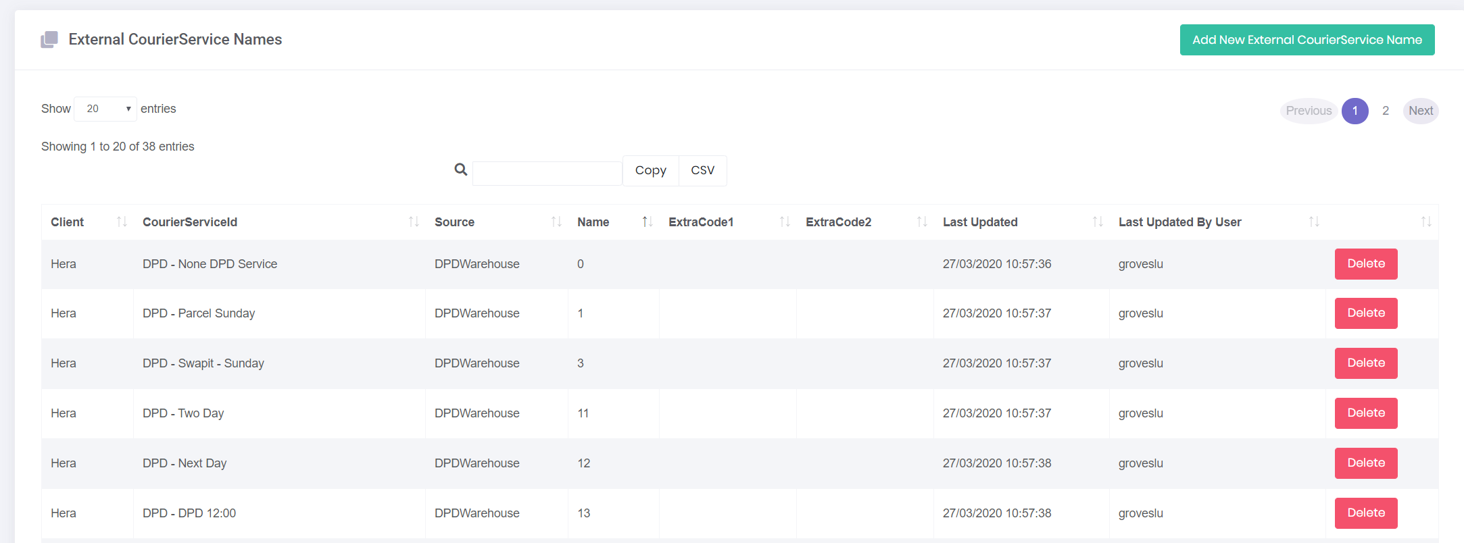The height and width of the screenshot is (543, 1464).
Task: Click DPDWarehouse in the Swapit - Sunday row
Action: (x=477, y=363)
